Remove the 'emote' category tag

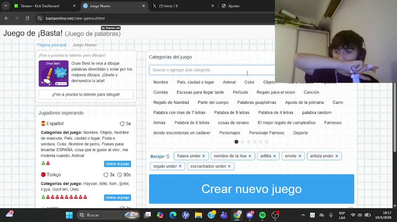[x=300, y=156]
